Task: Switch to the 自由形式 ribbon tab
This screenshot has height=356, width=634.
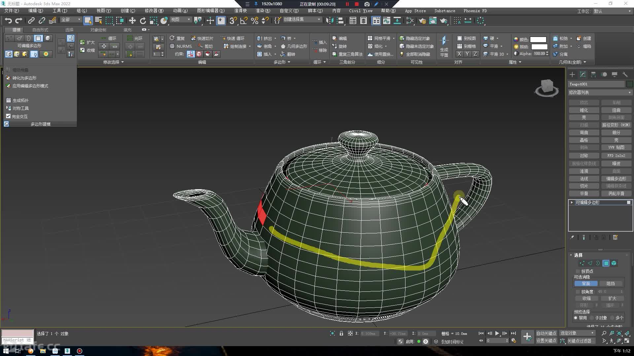Action: coord(40,30)
